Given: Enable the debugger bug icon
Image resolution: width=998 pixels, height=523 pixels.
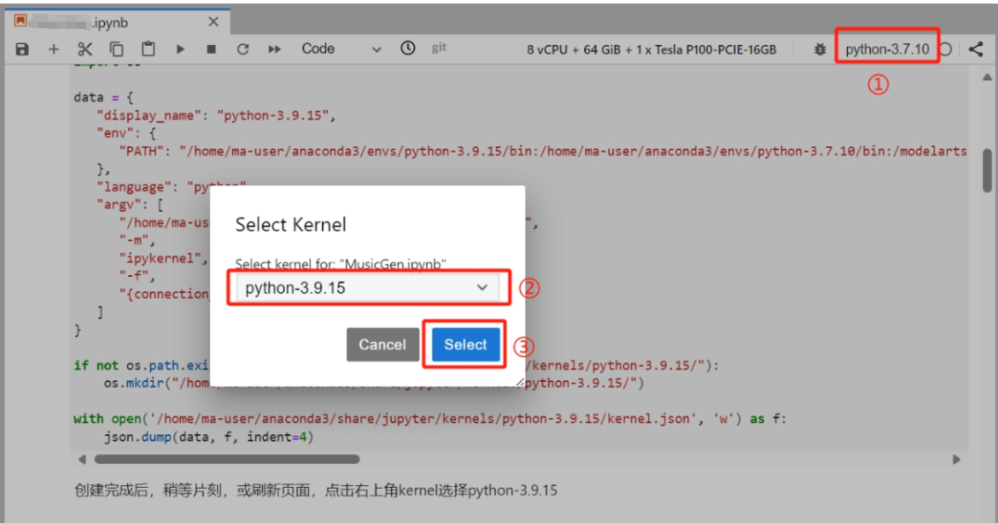Looking at the screenshot, I should 820,49.
